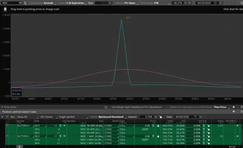This screenshot has height=148, width=243.
Task: Click the Positions and Simulated Trades header
Action: (x=19, y=112)
